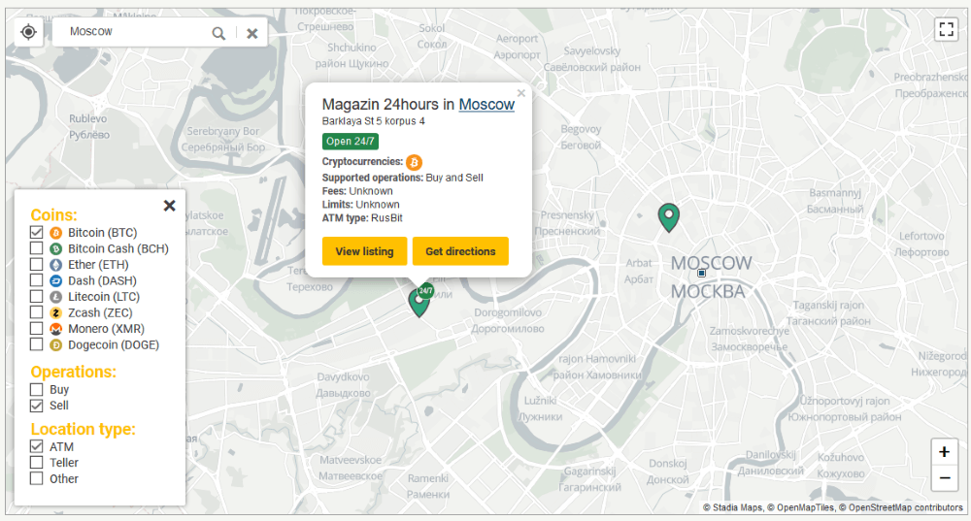Image resolution: width=971 pixels, height=521 pixels.
Task: Click the Dogecoin coin icon
Action: 55,344
